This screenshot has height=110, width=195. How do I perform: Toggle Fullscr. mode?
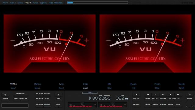(35, 3)
